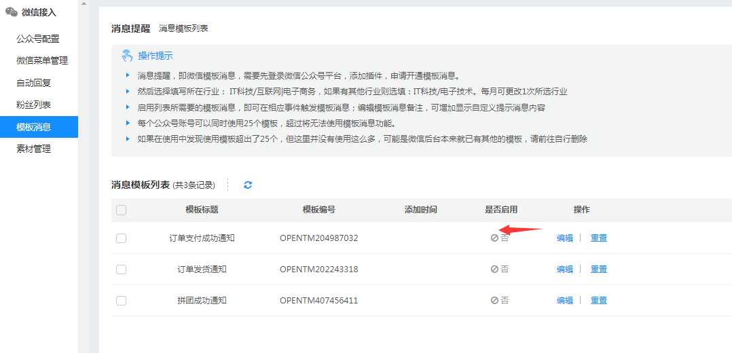
Task: Toggle enabled status icon for 订单发货通知
Action: 495,270
